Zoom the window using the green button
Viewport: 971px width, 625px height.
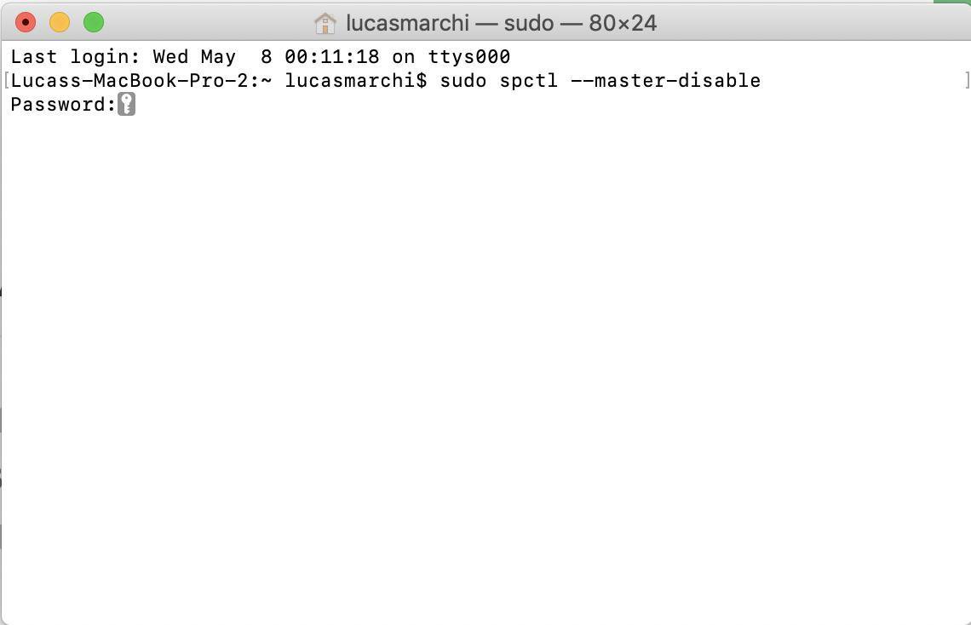[94, 23]
